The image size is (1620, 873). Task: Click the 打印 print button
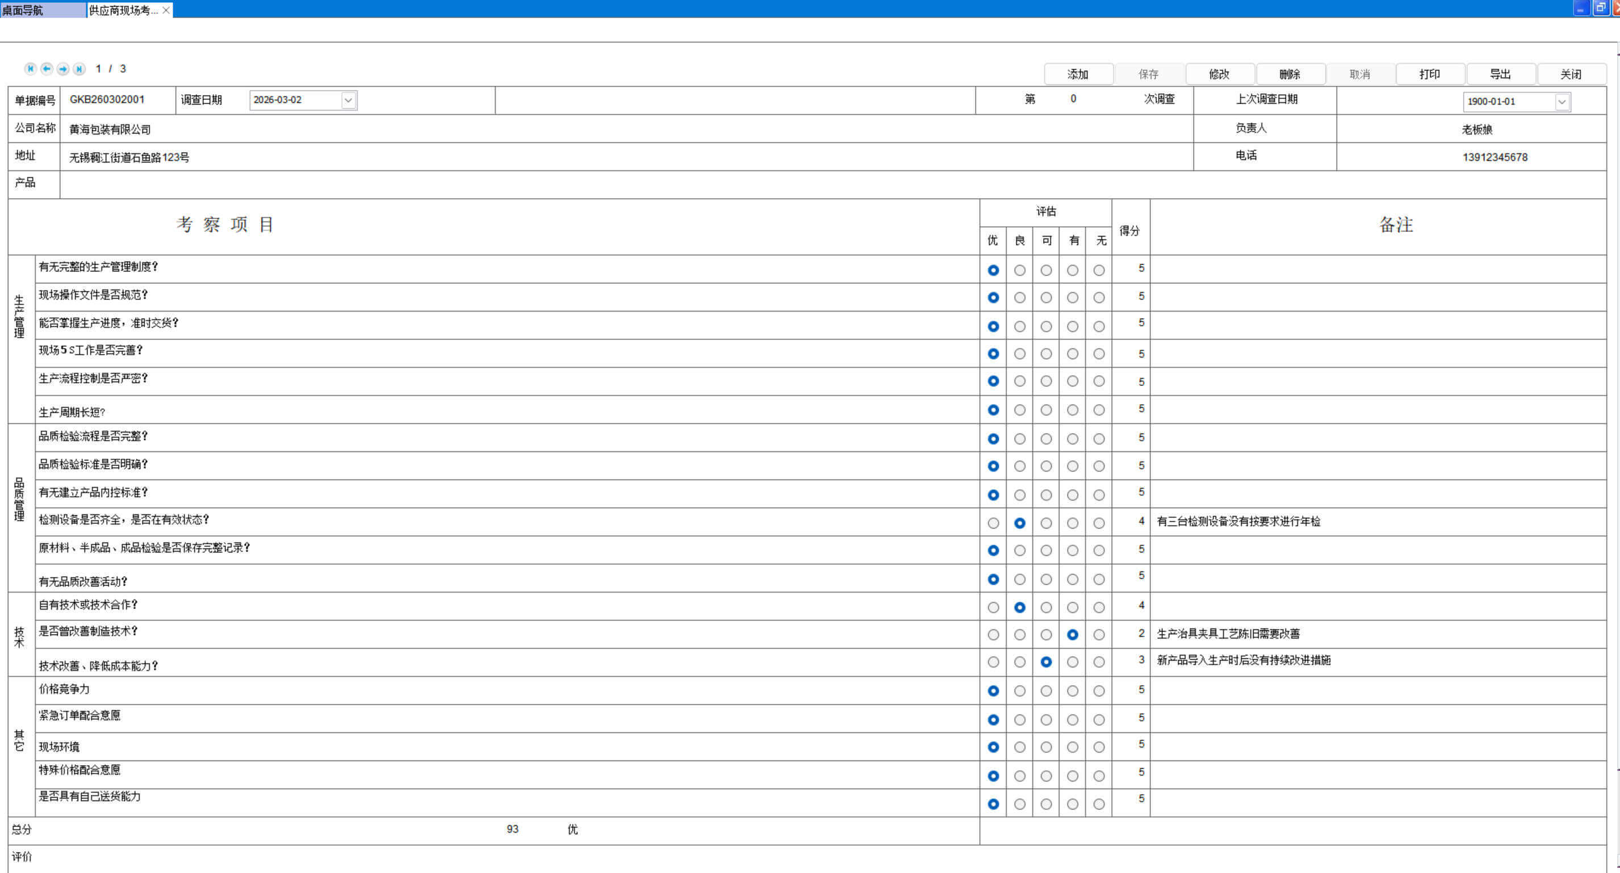click(1429, 74)
